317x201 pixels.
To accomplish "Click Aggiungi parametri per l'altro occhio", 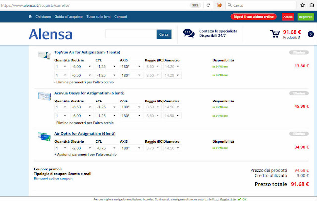I will [x=86, y=154].
